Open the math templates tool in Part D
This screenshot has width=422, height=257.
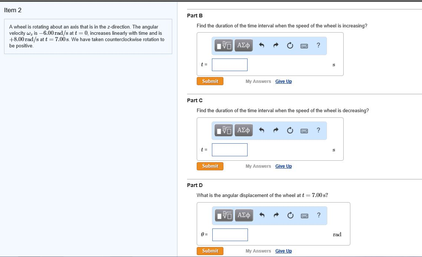pyautogui.click(x=224, y=215)
